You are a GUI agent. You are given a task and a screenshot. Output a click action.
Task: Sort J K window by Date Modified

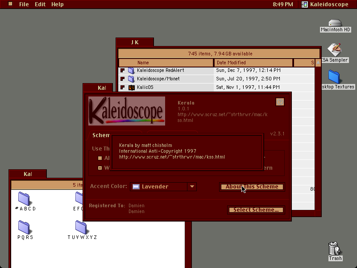[x=253, y=63]
